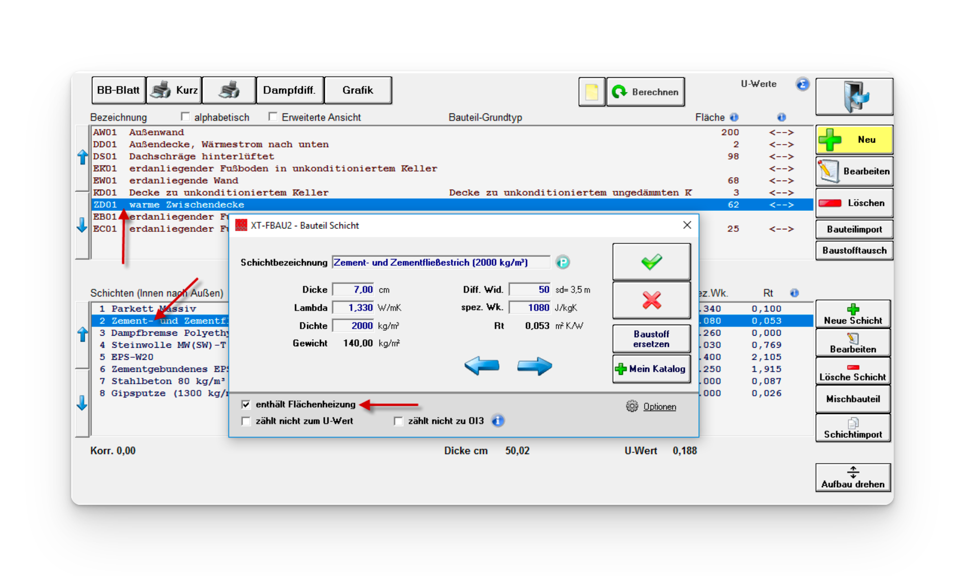
Task: Toggle the alphabetisch checkbox
Action: pyautogui.click(x=185, y=117)
